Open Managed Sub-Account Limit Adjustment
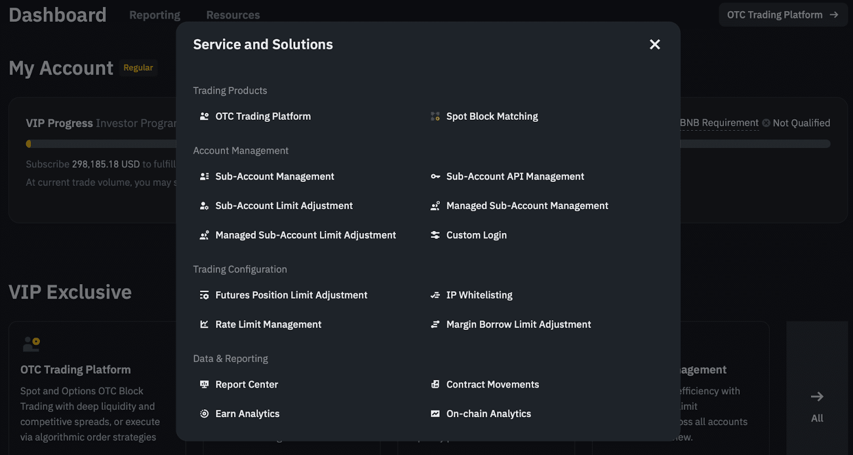 [305, 235]
